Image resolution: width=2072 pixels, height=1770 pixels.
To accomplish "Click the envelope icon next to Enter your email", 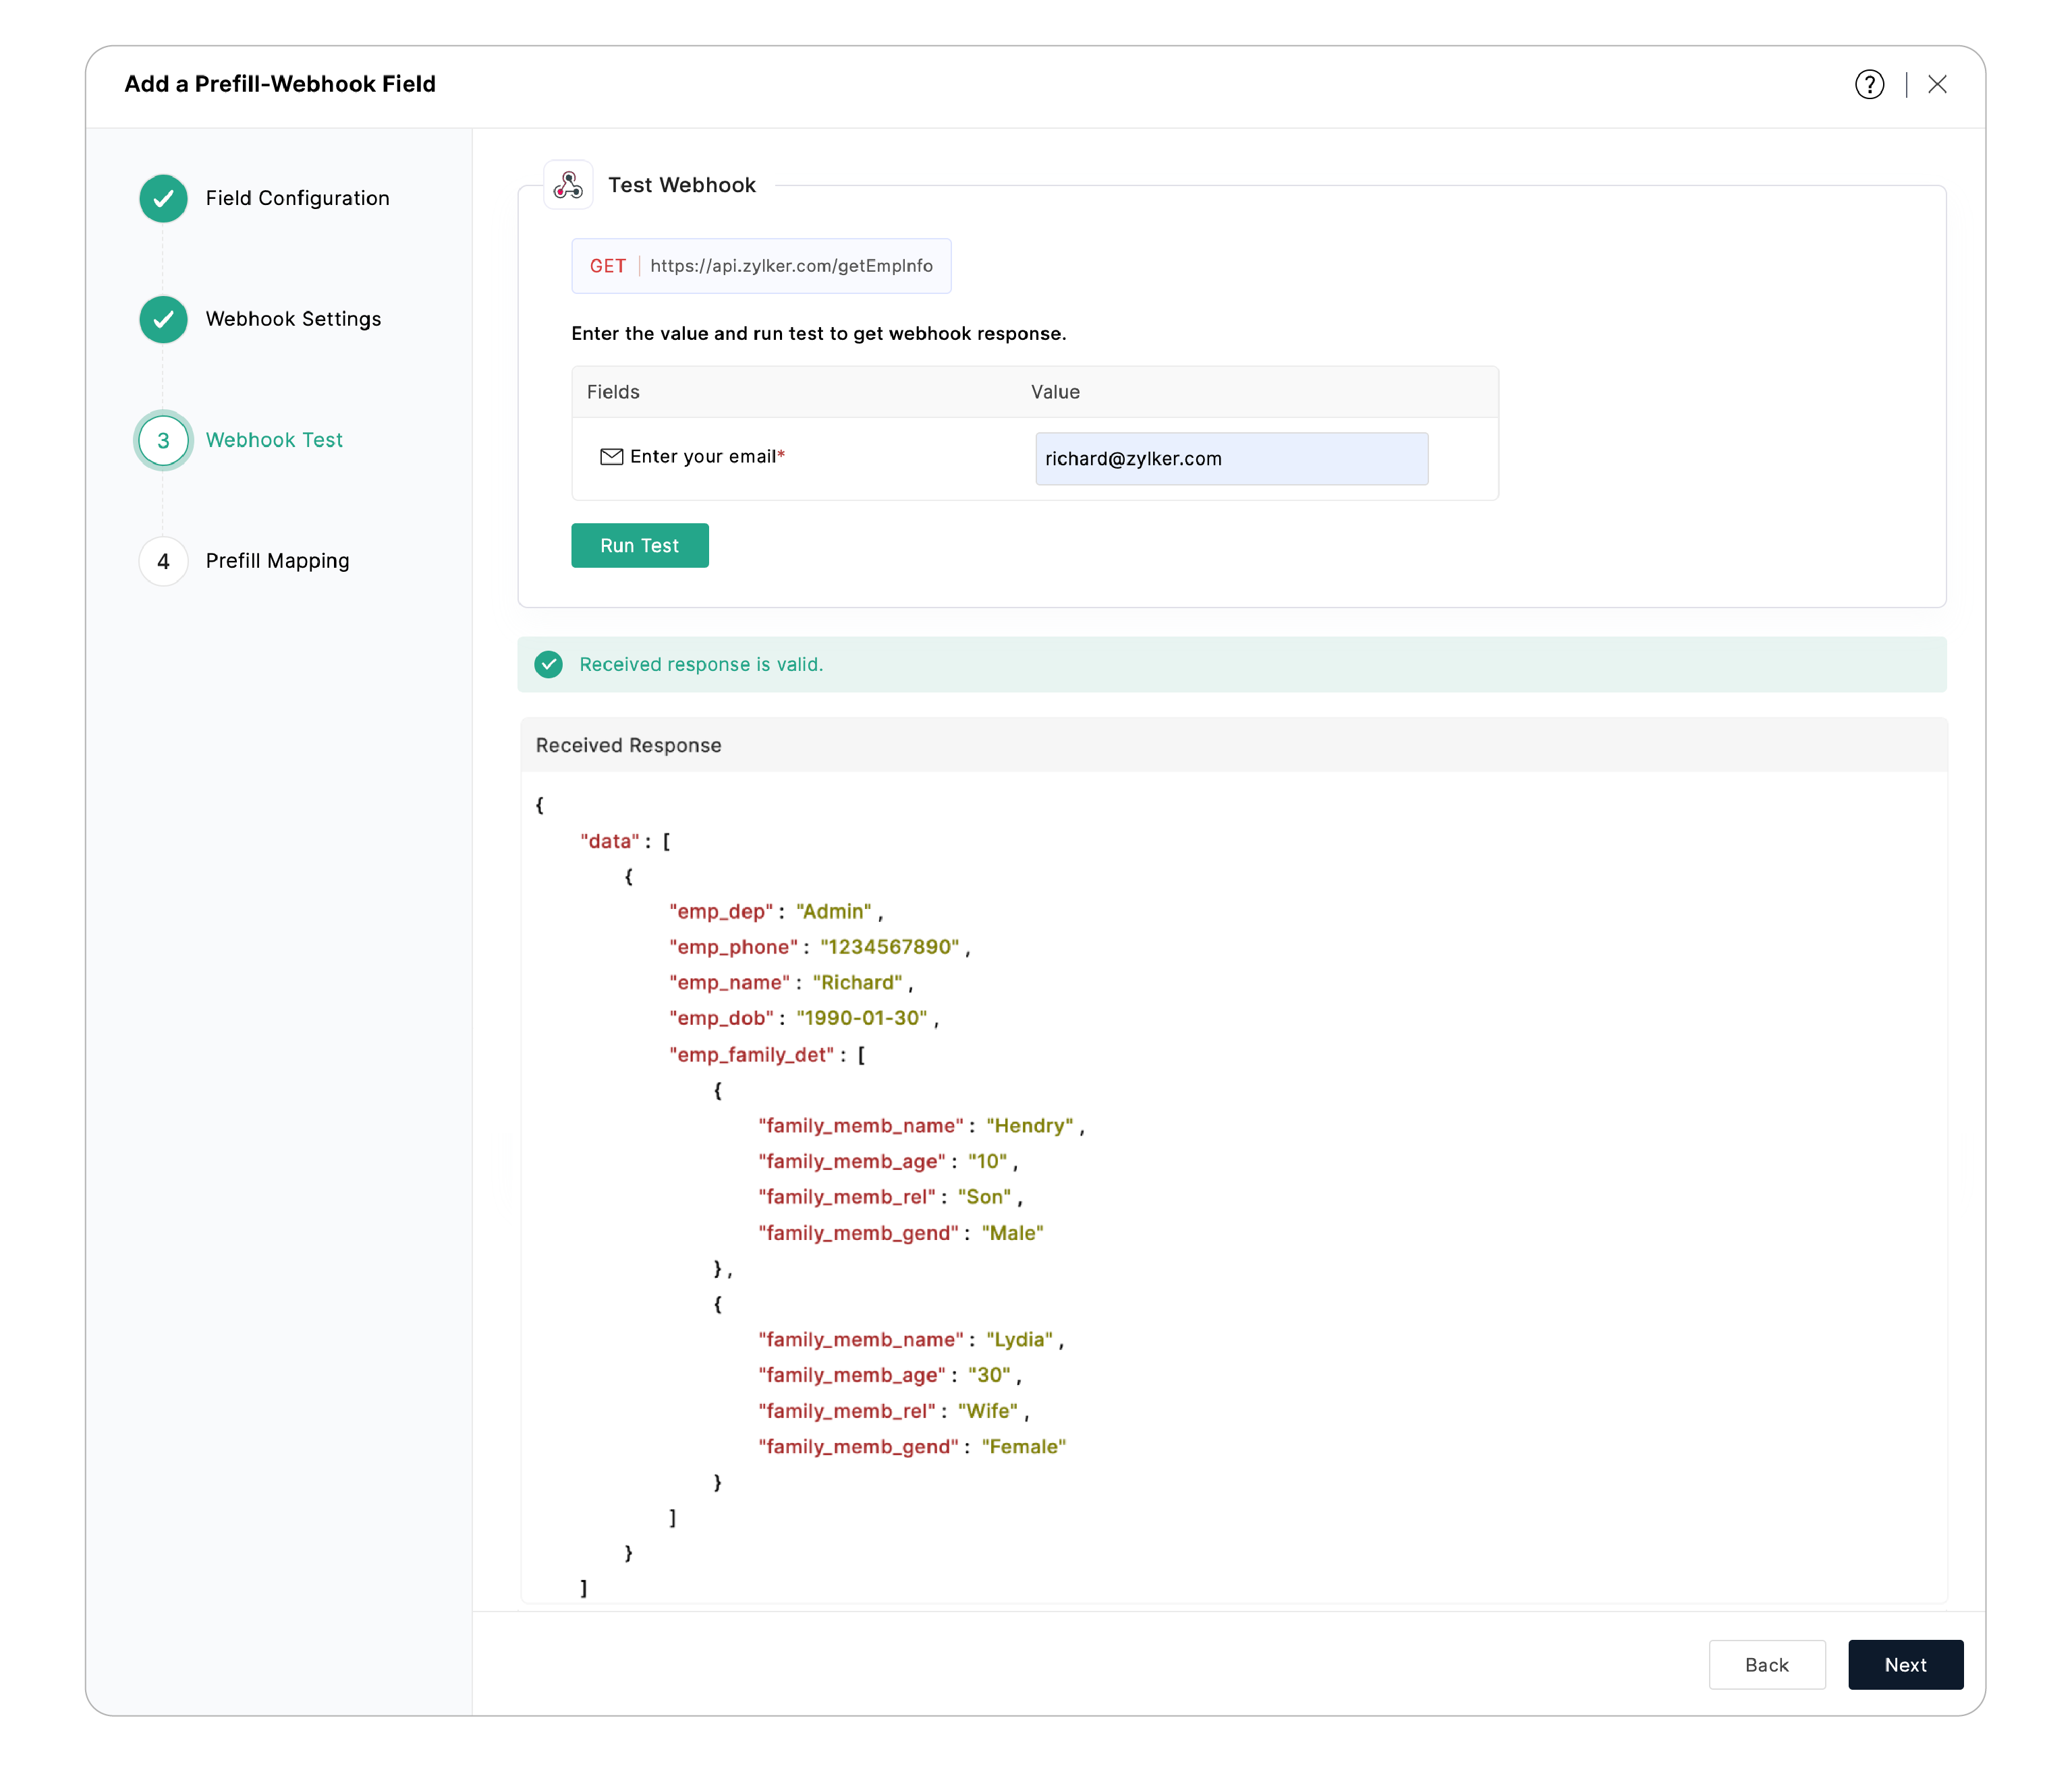I will pyautogui.click(x=612, y=456).
